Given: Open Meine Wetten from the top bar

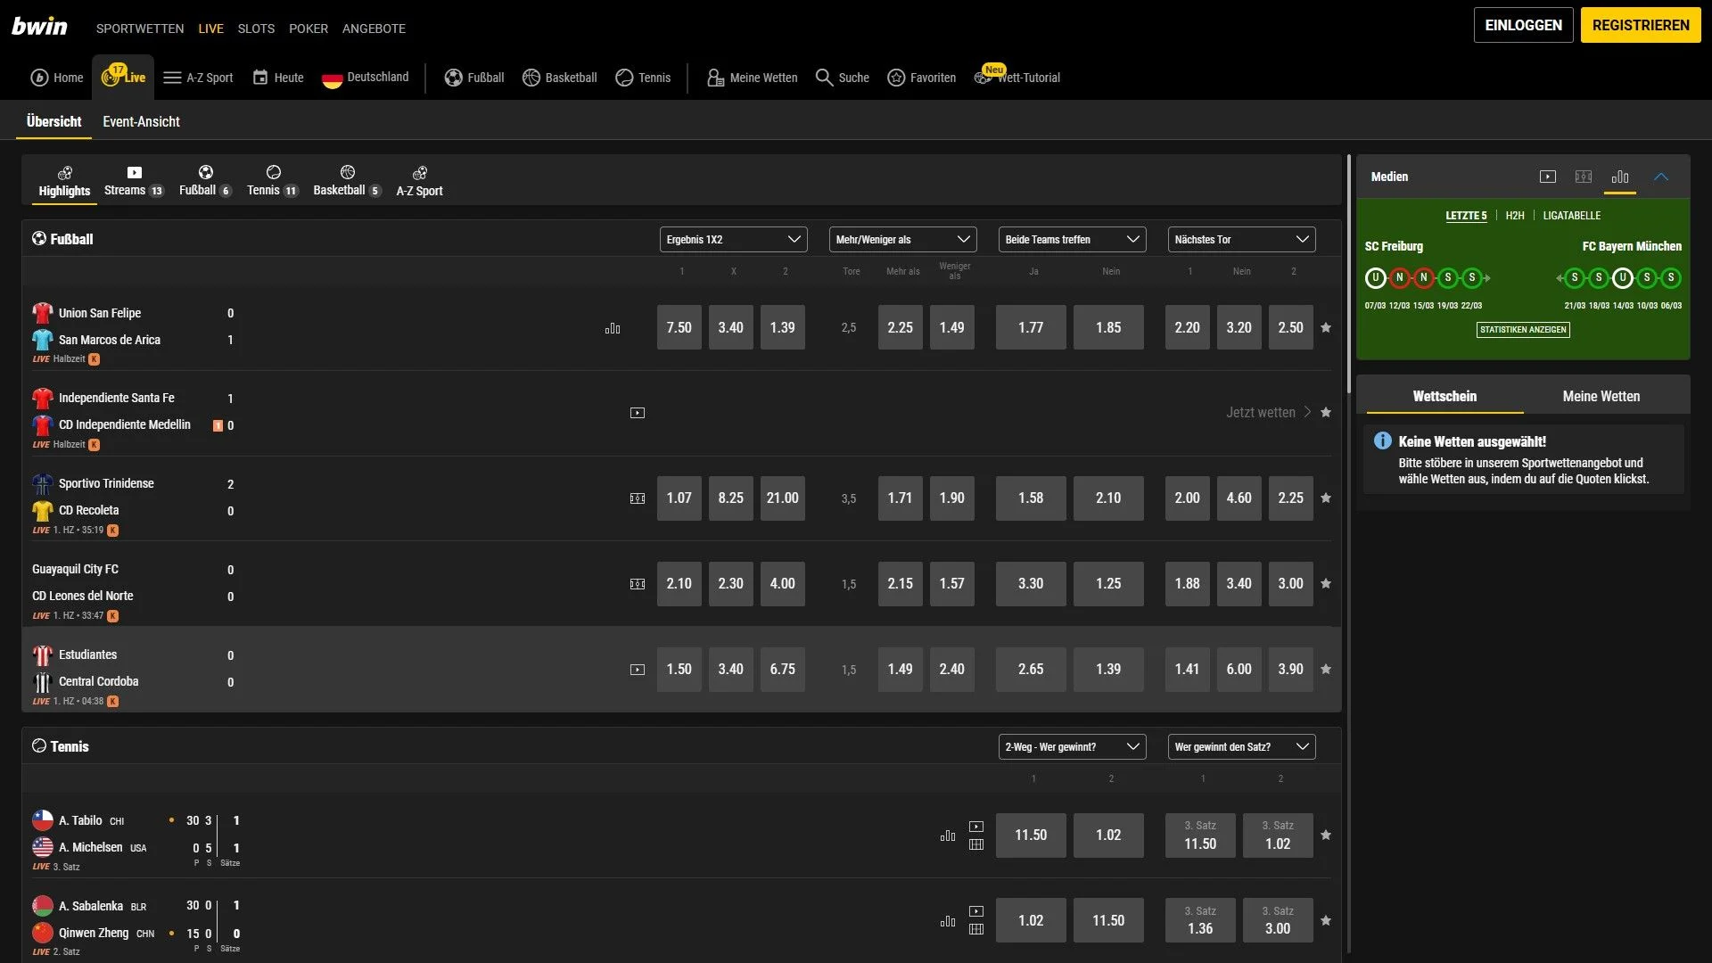Looking at the screenshot, I should click(x=751, y=78).
